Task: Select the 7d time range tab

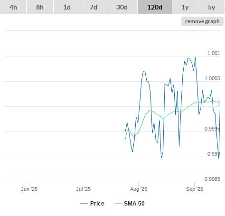Action: (x=94, y=7)
